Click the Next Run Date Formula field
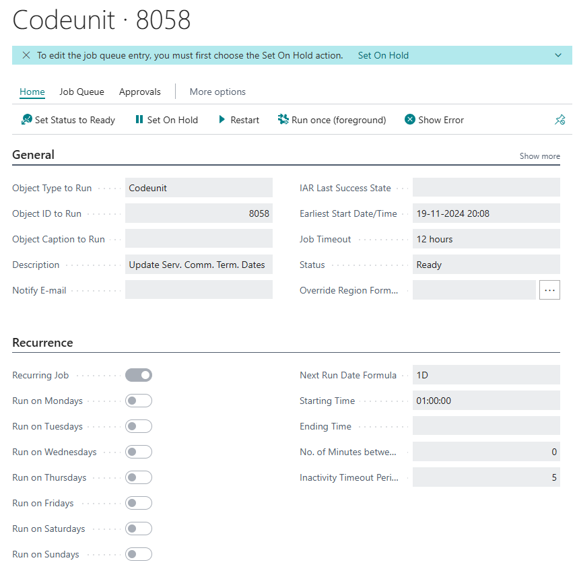Image resolution: width=575 pixels, height=577 pixels. point(486,375)
